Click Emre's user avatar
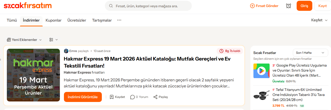Viewport: 331px width, 110px height. (66, 51)
